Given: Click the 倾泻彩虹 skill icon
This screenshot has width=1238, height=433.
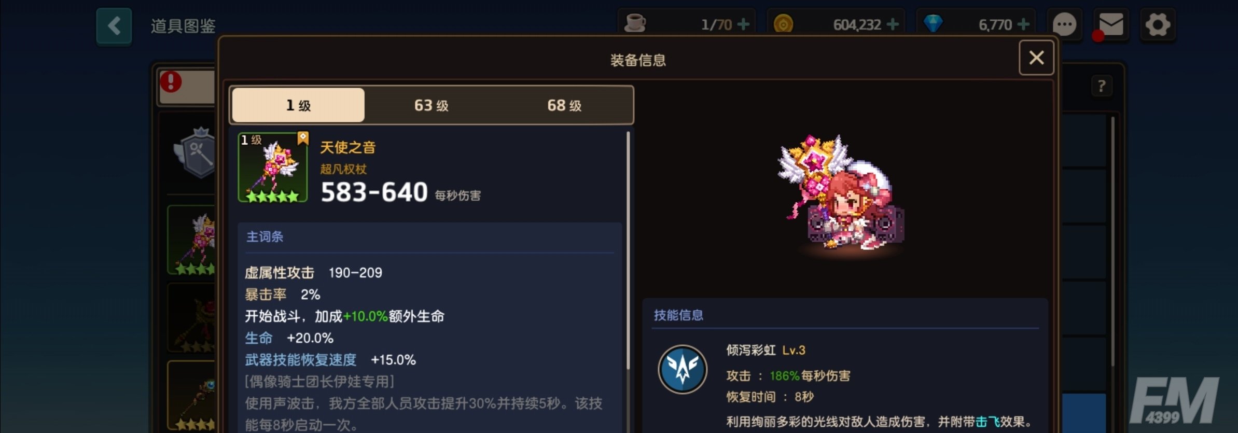Looking at the screenshot, I should point(683,369).
